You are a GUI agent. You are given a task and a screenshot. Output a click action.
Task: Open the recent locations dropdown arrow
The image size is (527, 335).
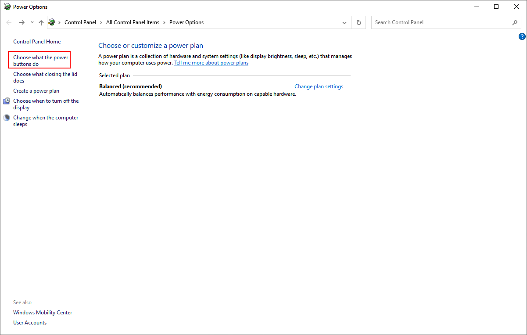tap(32, 22)
